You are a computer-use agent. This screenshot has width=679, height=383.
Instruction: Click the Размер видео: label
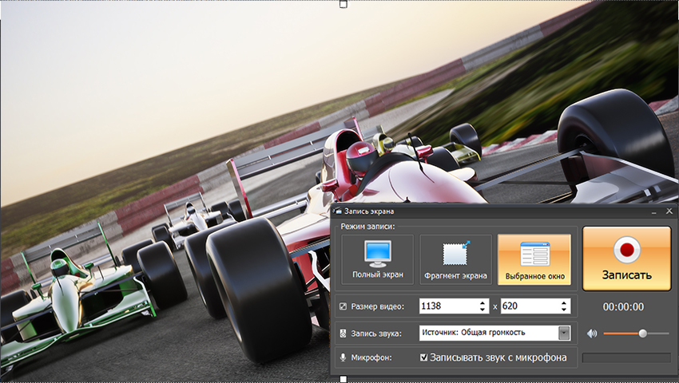point(378,306)
